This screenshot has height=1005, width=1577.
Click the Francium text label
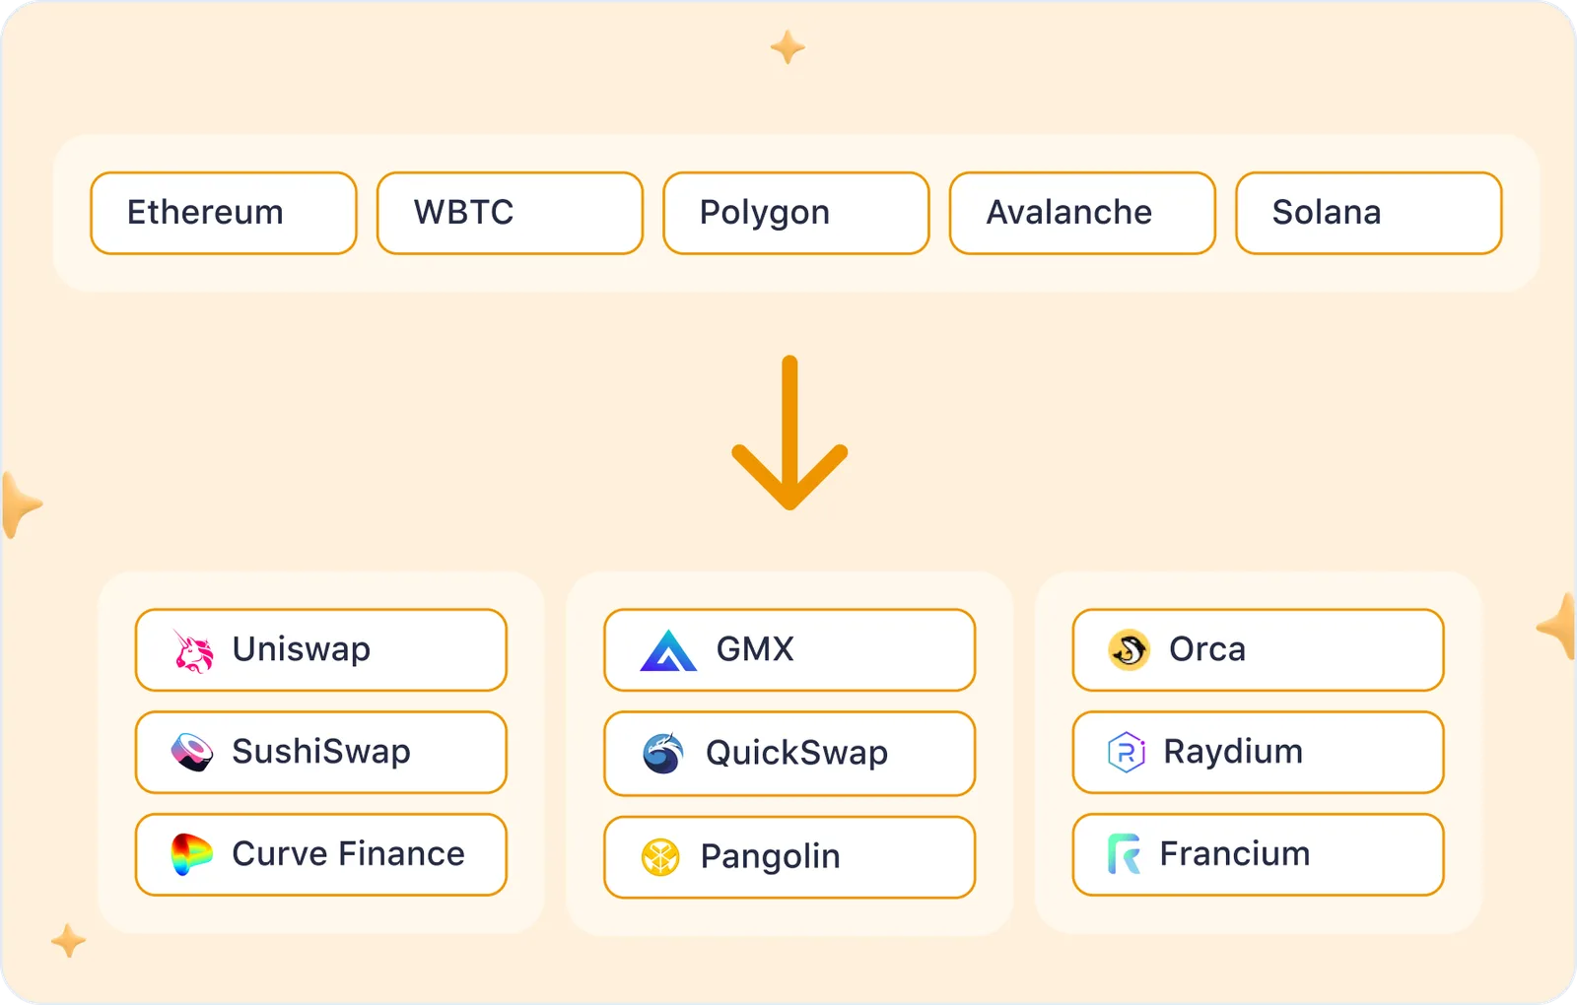coord(1235,853)
